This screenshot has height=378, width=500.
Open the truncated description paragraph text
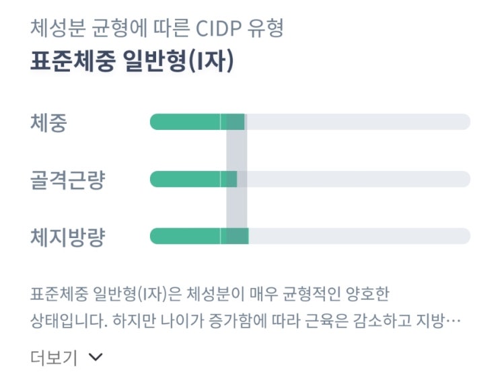coord(246,307)
